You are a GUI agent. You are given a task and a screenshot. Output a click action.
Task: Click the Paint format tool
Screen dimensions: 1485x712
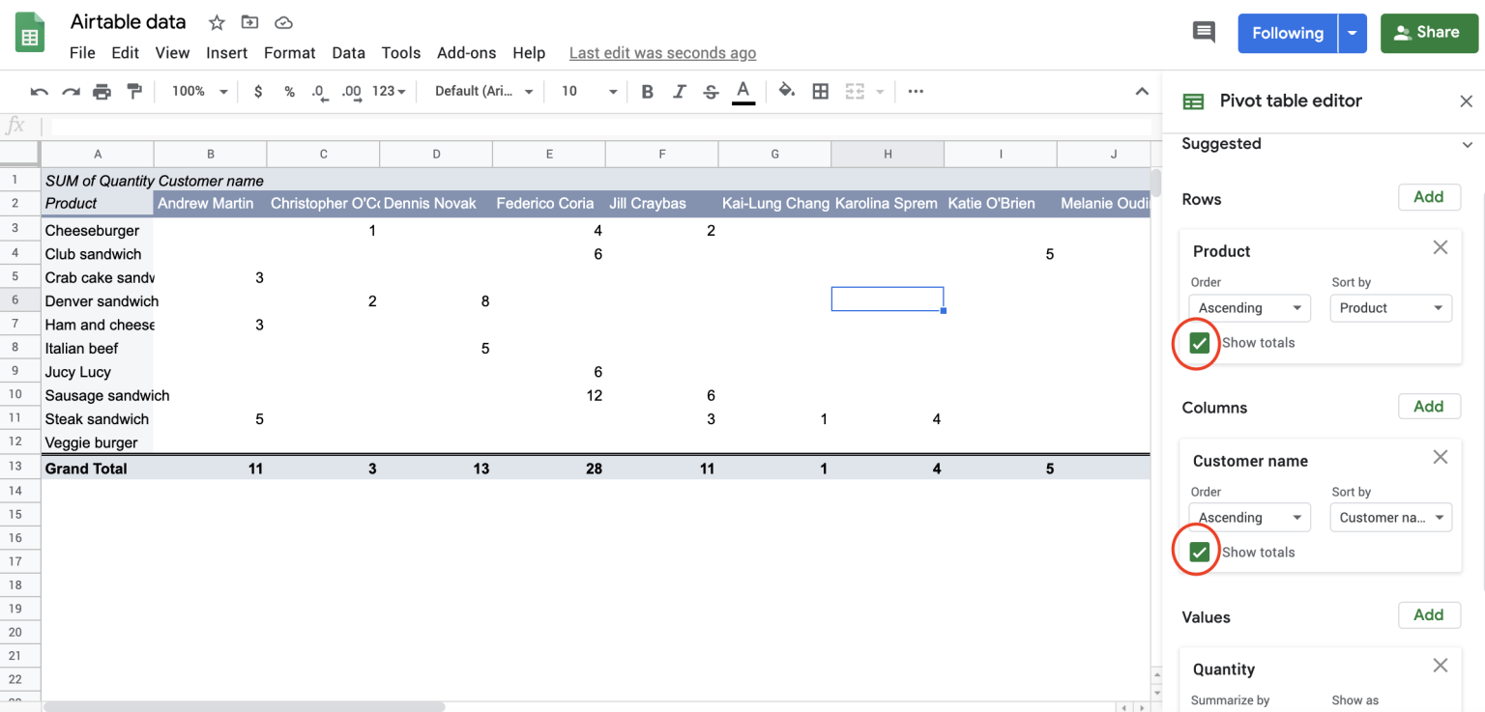coord(134,91)
